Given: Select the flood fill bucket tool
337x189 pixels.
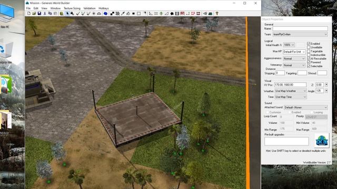Looking at the screenshot, I should [x=128, y=14].
